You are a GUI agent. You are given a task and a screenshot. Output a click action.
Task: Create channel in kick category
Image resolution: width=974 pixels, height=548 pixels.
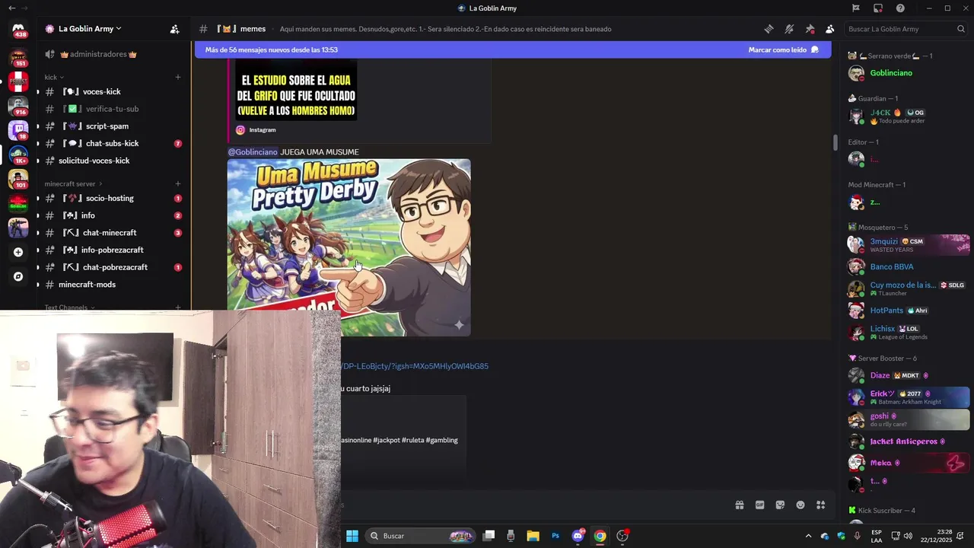tap(178, 77)
